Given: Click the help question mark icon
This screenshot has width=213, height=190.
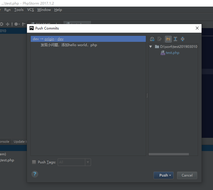Looking at the screenshot, I should point(35,174).
